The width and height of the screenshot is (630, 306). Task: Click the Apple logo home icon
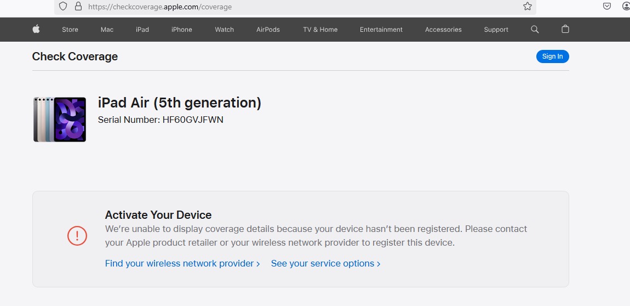point(36,29)
